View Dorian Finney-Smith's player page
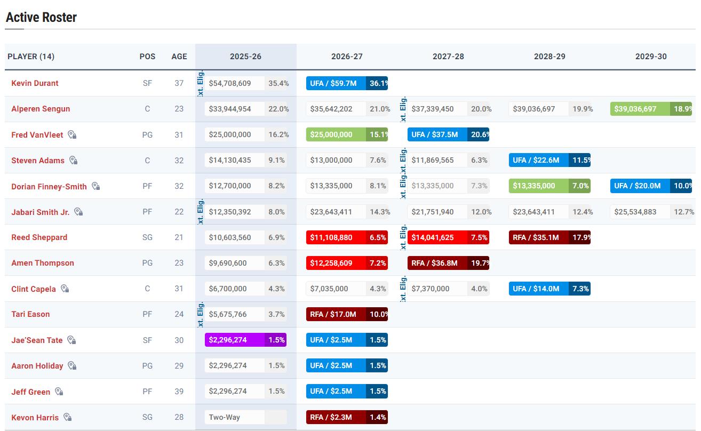 pyautogui.click(x=49, y=187)
